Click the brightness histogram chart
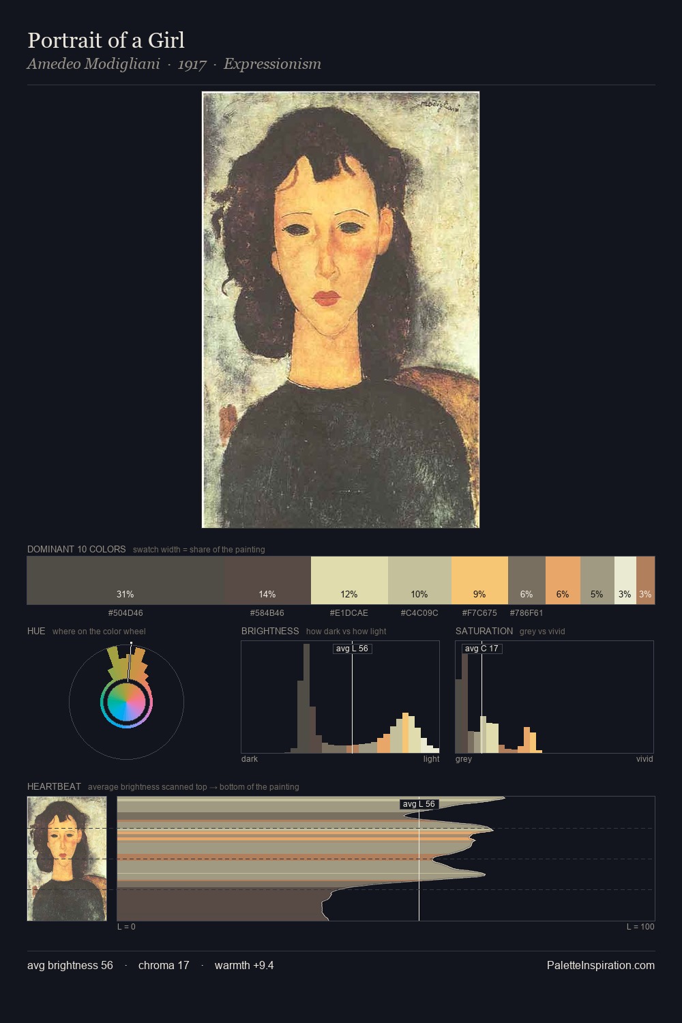Screen dimensions: 682x1023 pyautogui.click(x=340, y=697)
